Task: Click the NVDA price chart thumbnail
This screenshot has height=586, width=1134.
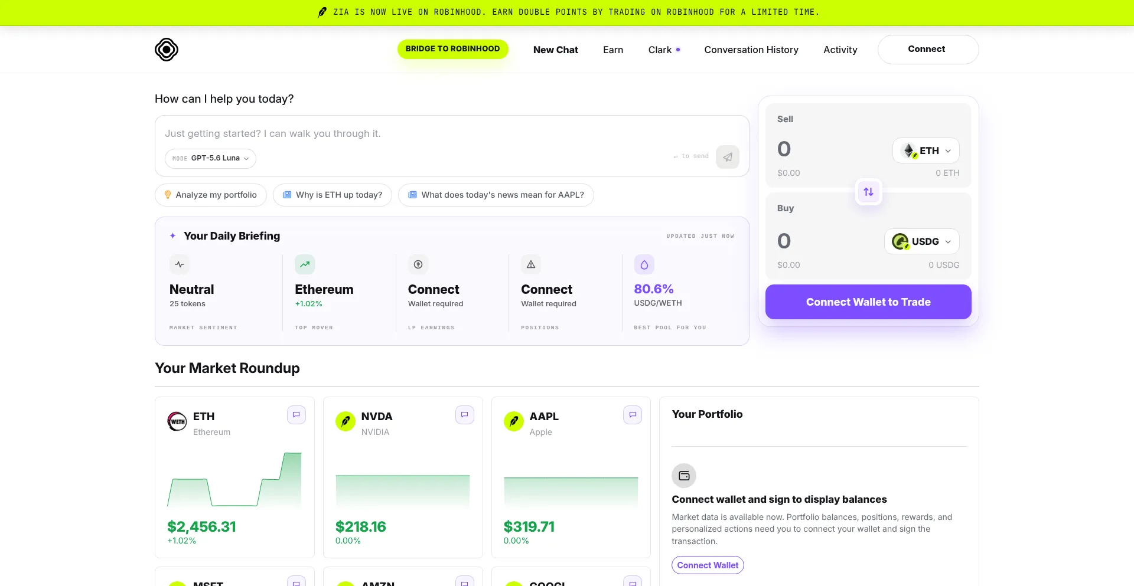Action: click(403, 491)
